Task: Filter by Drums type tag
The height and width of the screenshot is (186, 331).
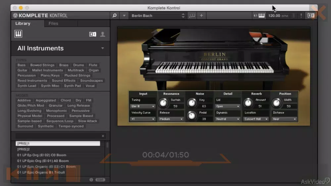Action: [78, 65]
